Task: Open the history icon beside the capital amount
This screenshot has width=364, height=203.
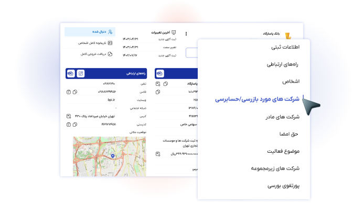Action: pos(158,154)
